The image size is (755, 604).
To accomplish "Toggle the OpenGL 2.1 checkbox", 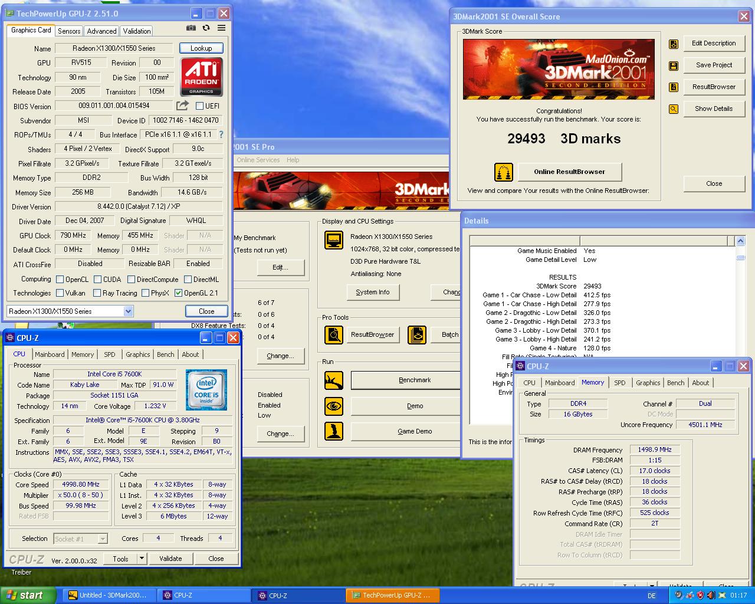I will 178,293.
